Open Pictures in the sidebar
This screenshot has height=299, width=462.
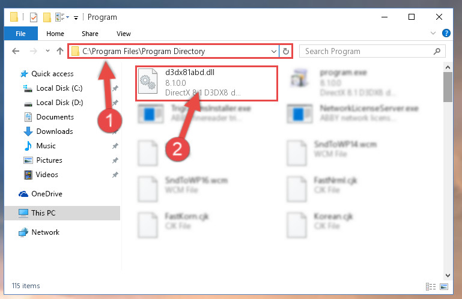pos(43,160)
